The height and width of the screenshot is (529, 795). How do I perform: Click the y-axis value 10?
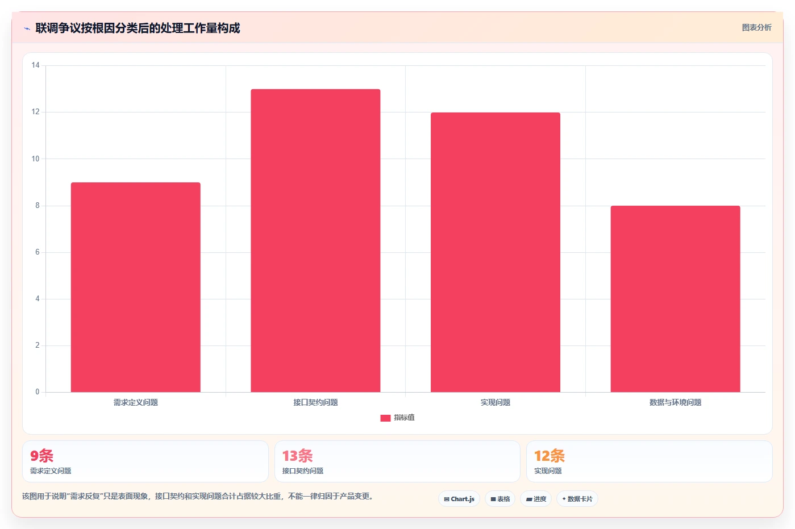click(x=35, y=159)
